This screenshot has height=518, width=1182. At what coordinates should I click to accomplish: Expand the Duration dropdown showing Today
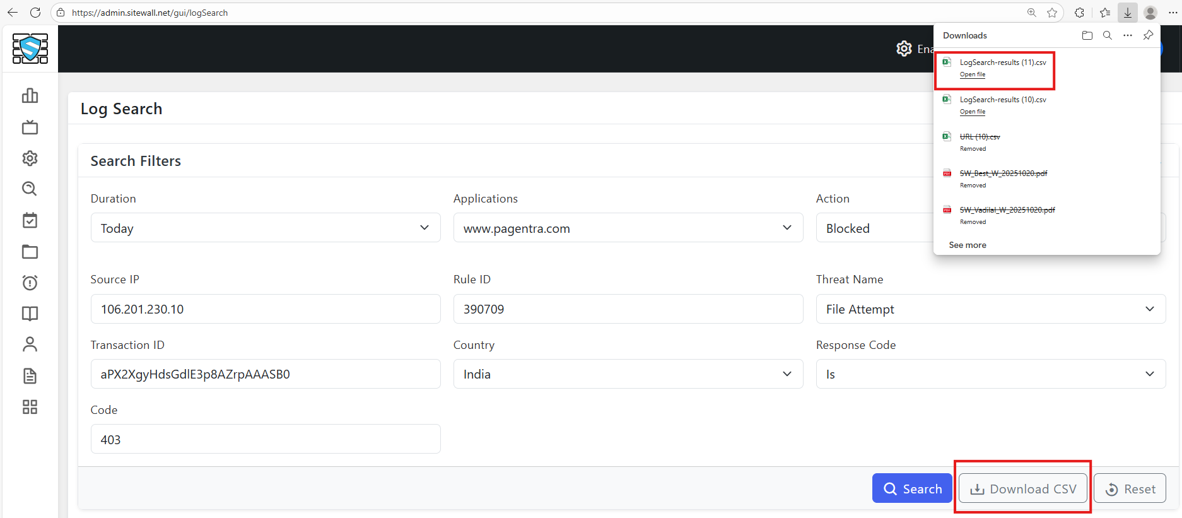click(266, 228)
